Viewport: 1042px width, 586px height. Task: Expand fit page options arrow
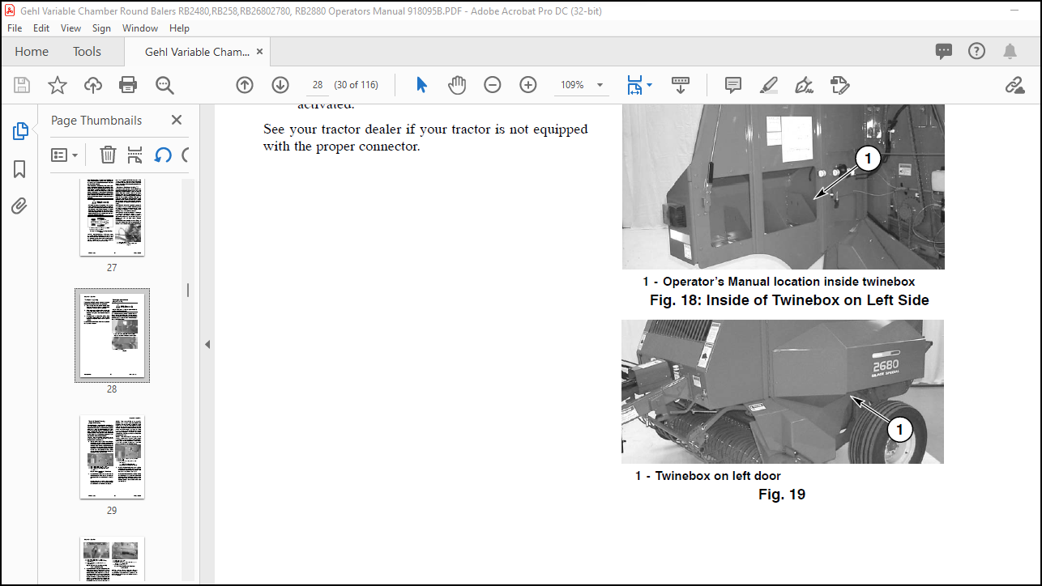[x=650, y=85]
